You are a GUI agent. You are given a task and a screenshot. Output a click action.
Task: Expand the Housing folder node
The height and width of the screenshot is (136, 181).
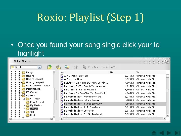(x=20, y=76)
